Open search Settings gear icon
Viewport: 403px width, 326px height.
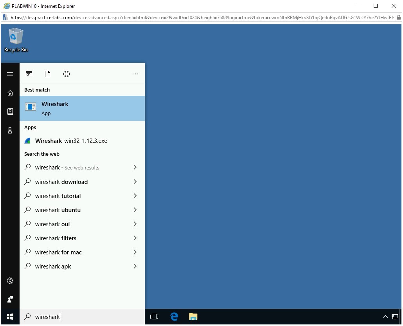(x=10, y=281)
